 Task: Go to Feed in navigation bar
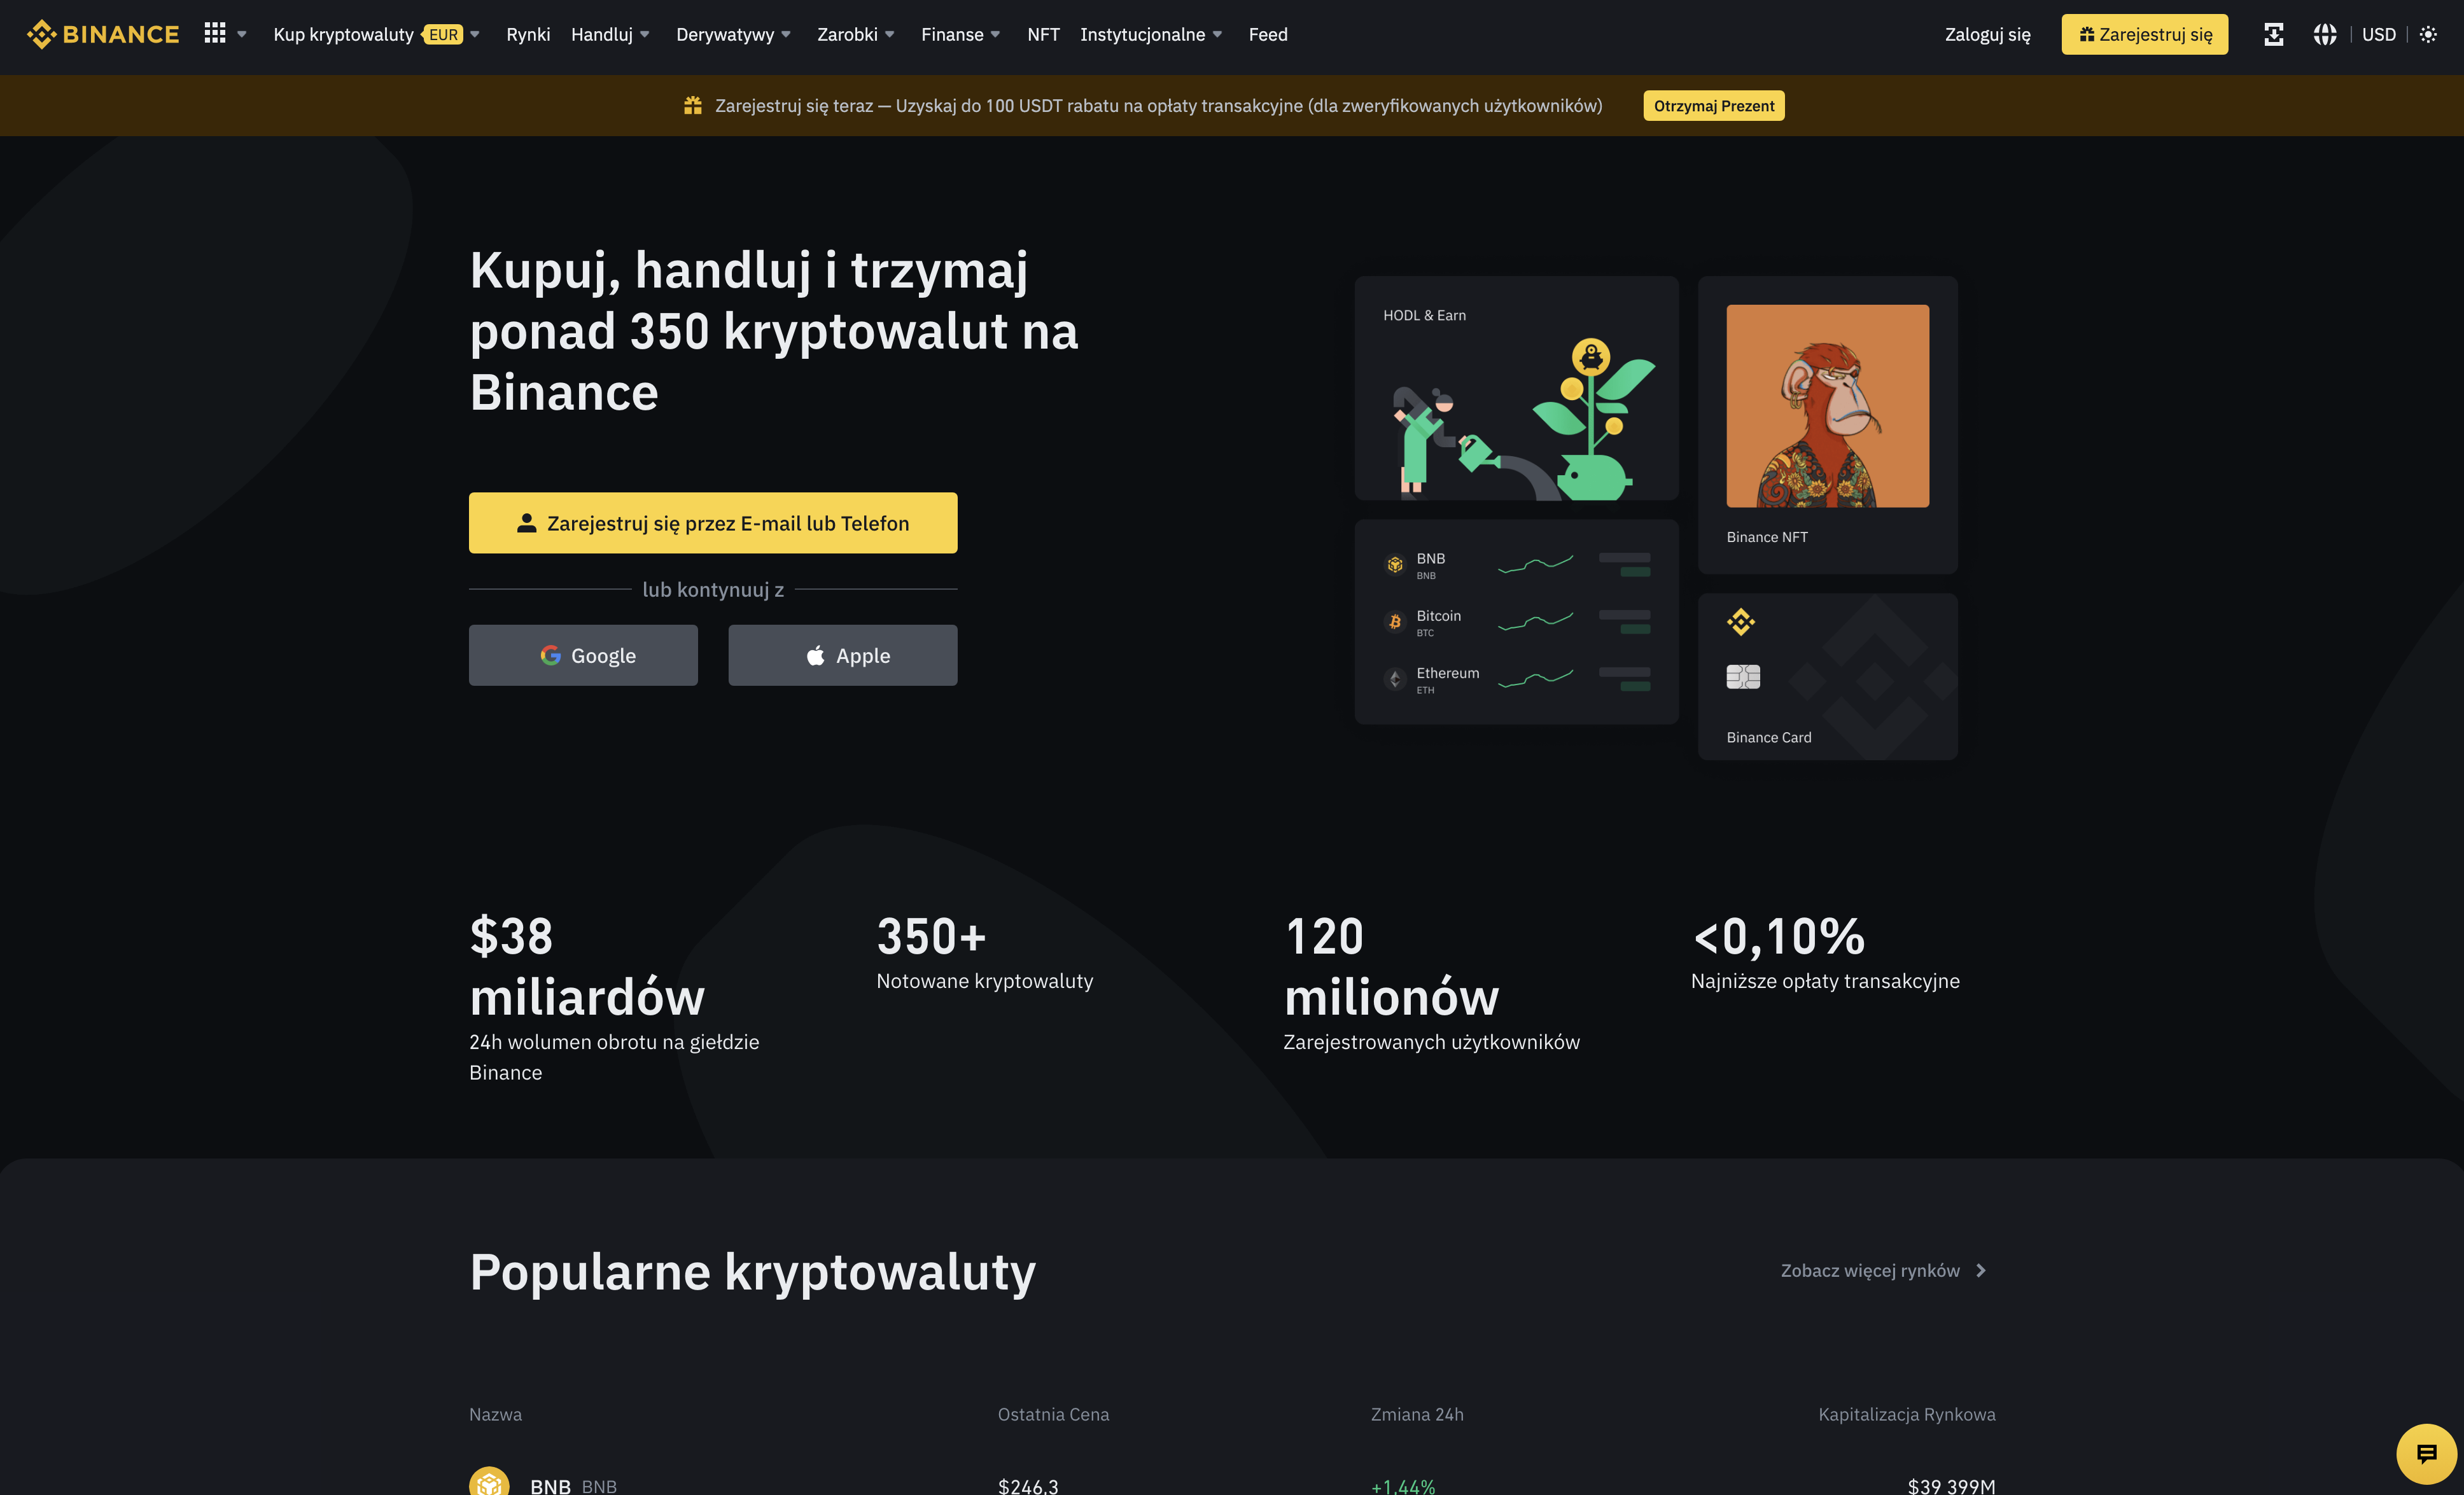point(1268,34)
